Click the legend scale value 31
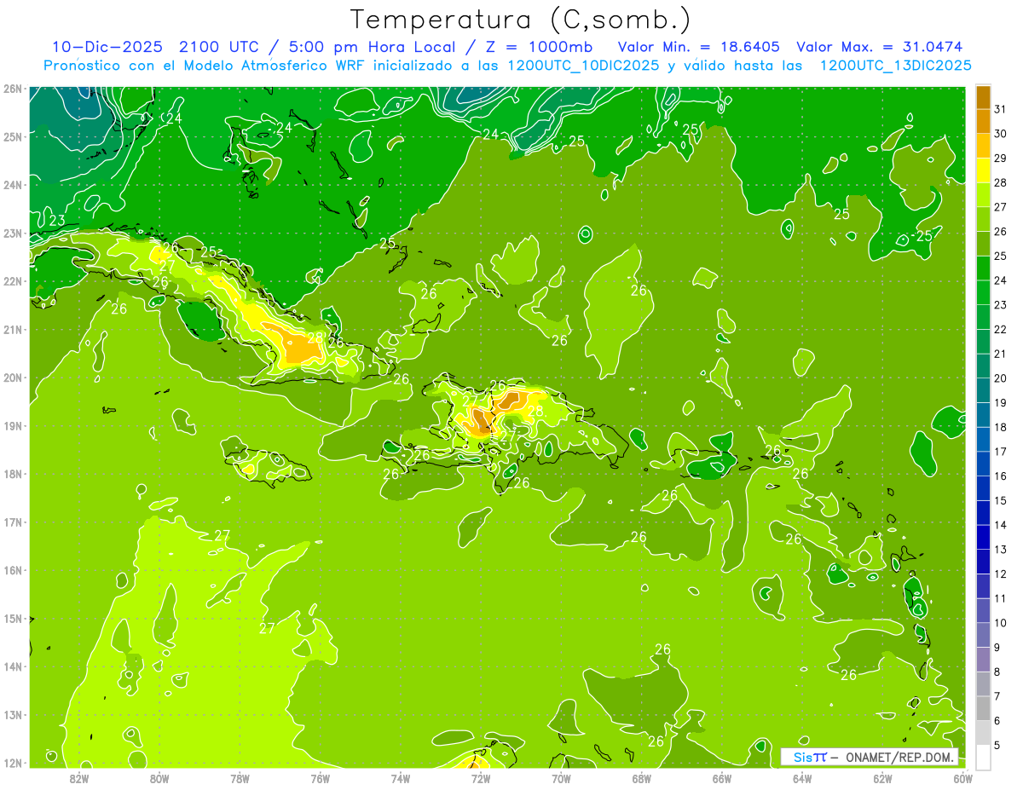The height and width of the screenshot is (790, 1023). (x=1001, y=109)
